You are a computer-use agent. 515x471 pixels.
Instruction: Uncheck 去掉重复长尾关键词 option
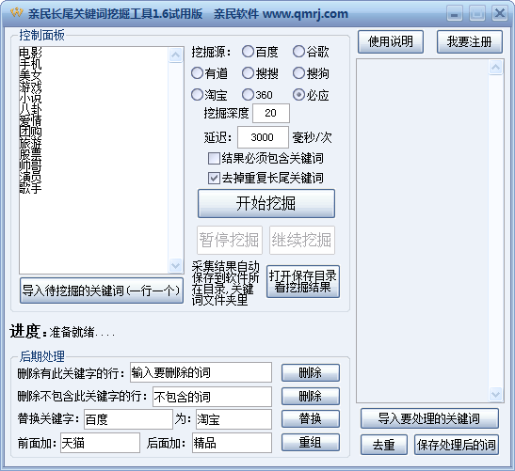266,178
